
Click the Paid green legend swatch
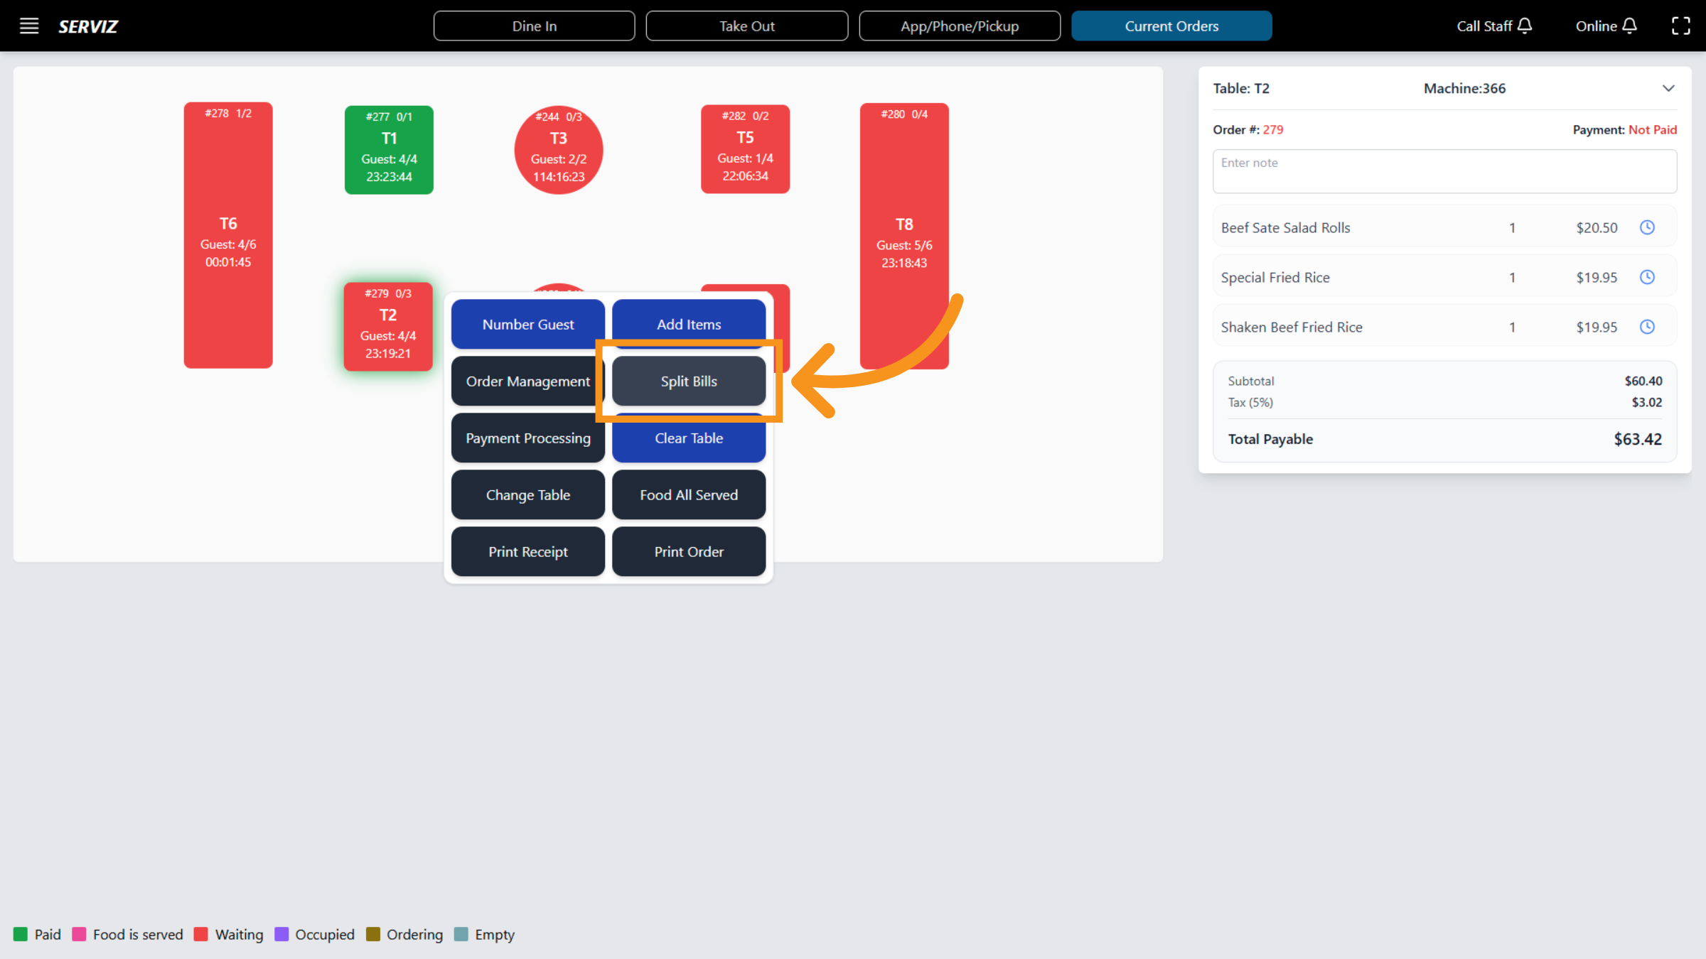pos(21,934)
